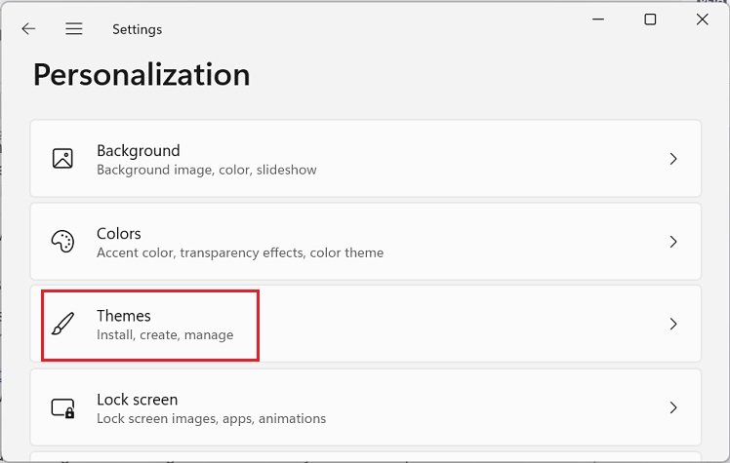Close the Settings window

click(703, 19)
